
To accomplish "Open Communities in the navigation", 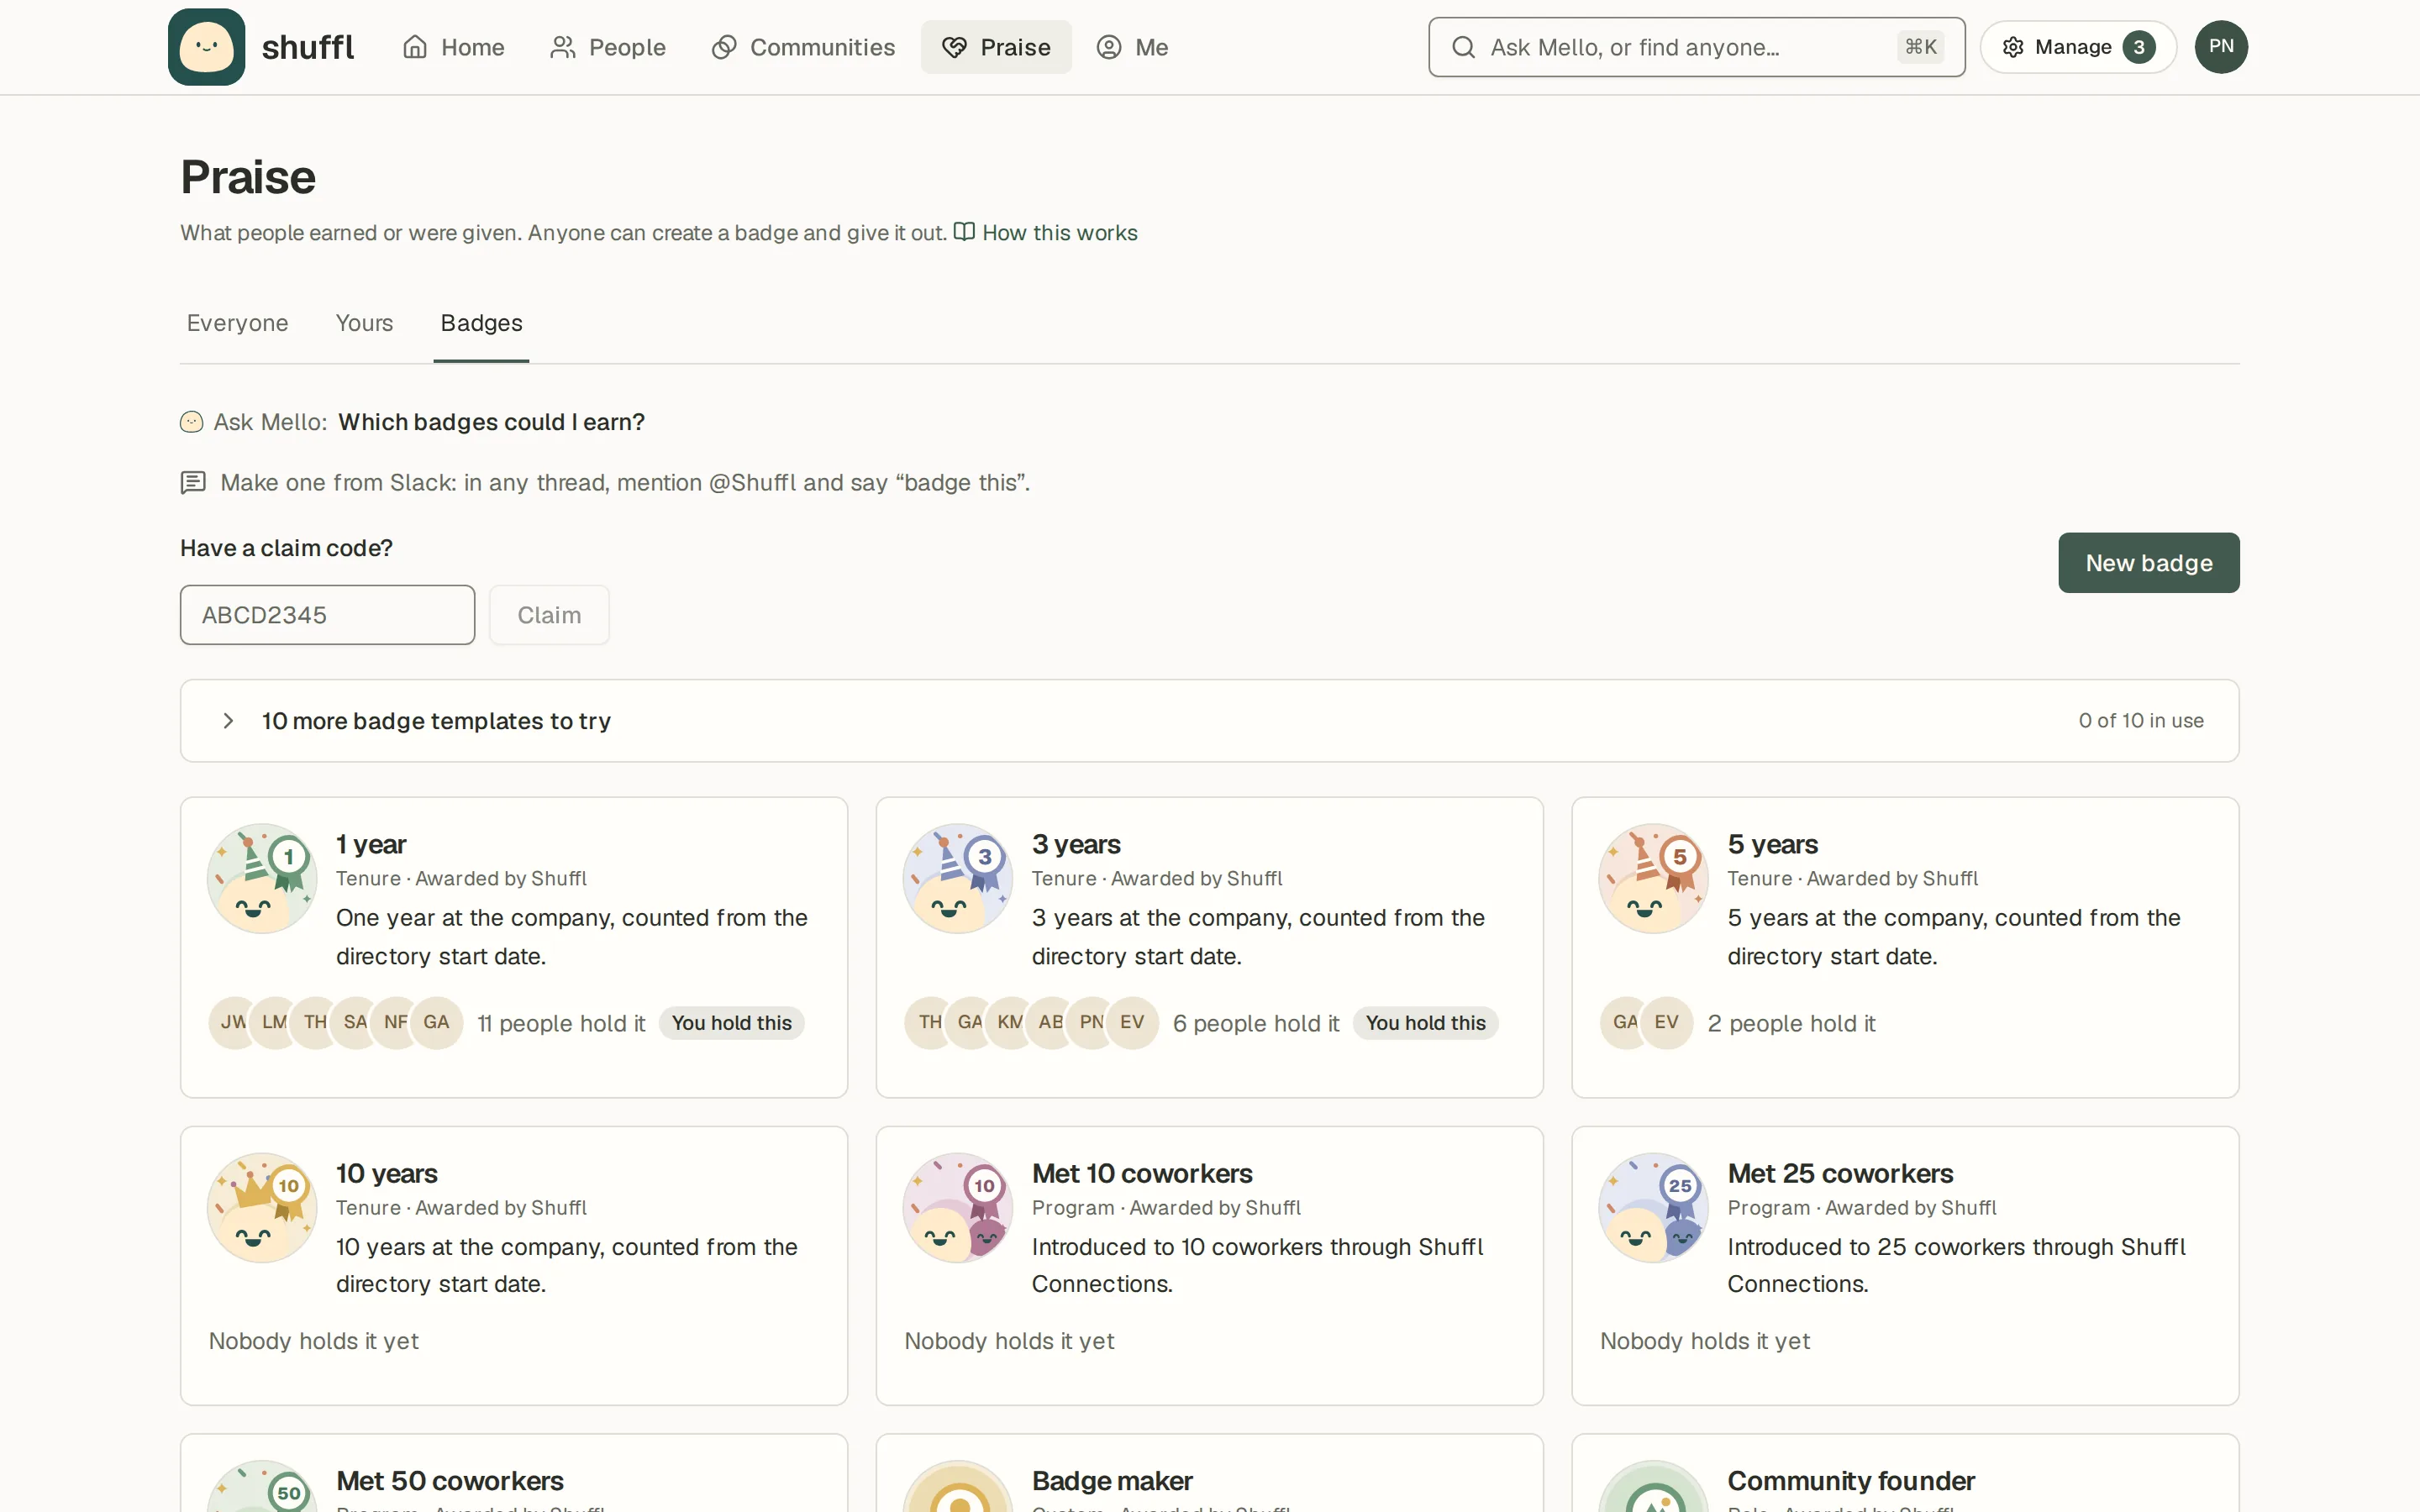I will 803,47.
